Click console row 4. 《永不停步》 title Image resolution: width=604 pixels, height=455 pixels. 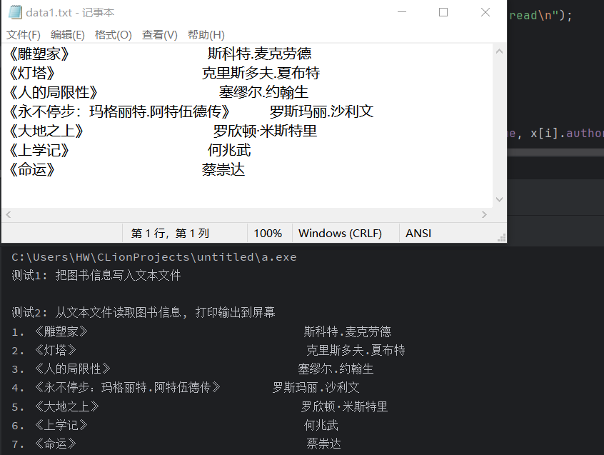tap(116, 387)
